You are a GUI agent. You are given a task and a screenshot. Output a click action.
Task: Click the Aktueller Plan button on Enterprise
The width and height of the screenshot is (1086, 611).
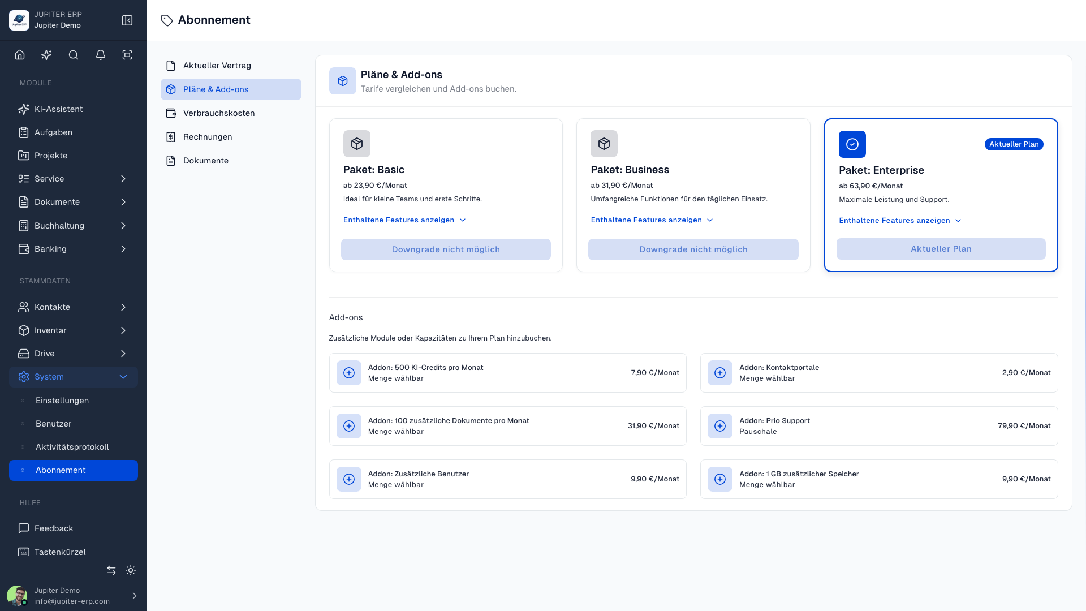pos(941,249)
